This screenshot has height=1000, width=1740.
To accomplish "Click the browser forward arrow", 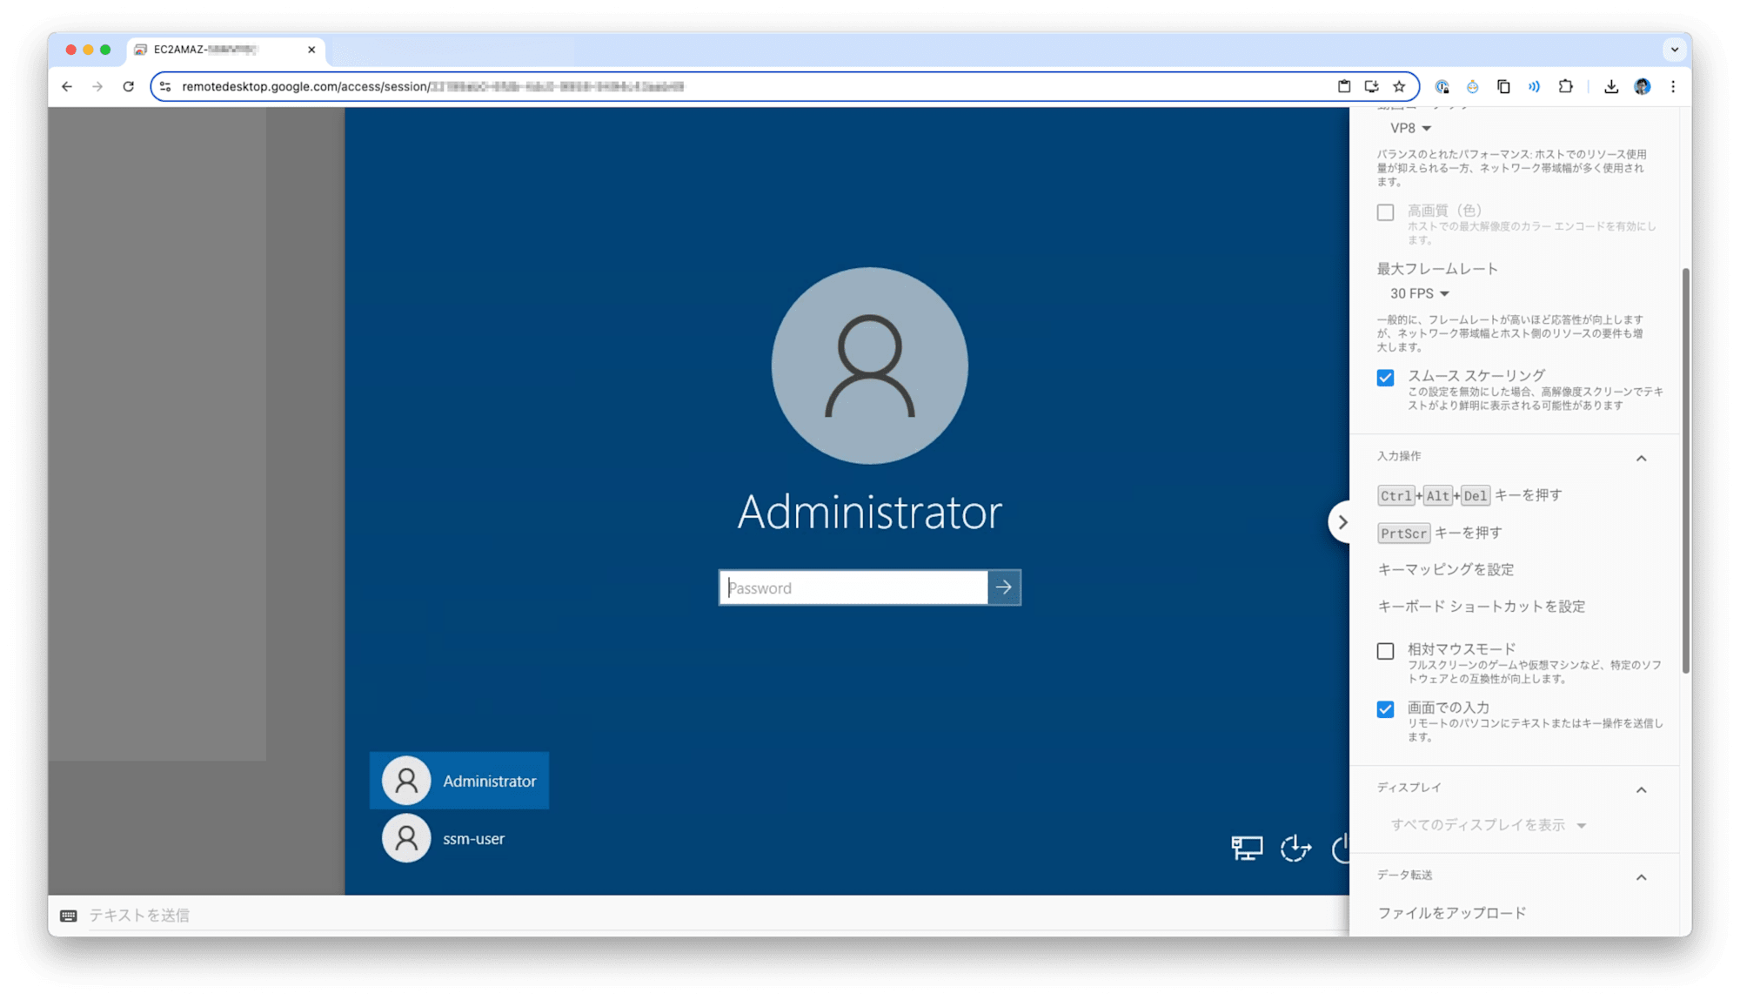I will pyautogui.click(x=97, y=86).
